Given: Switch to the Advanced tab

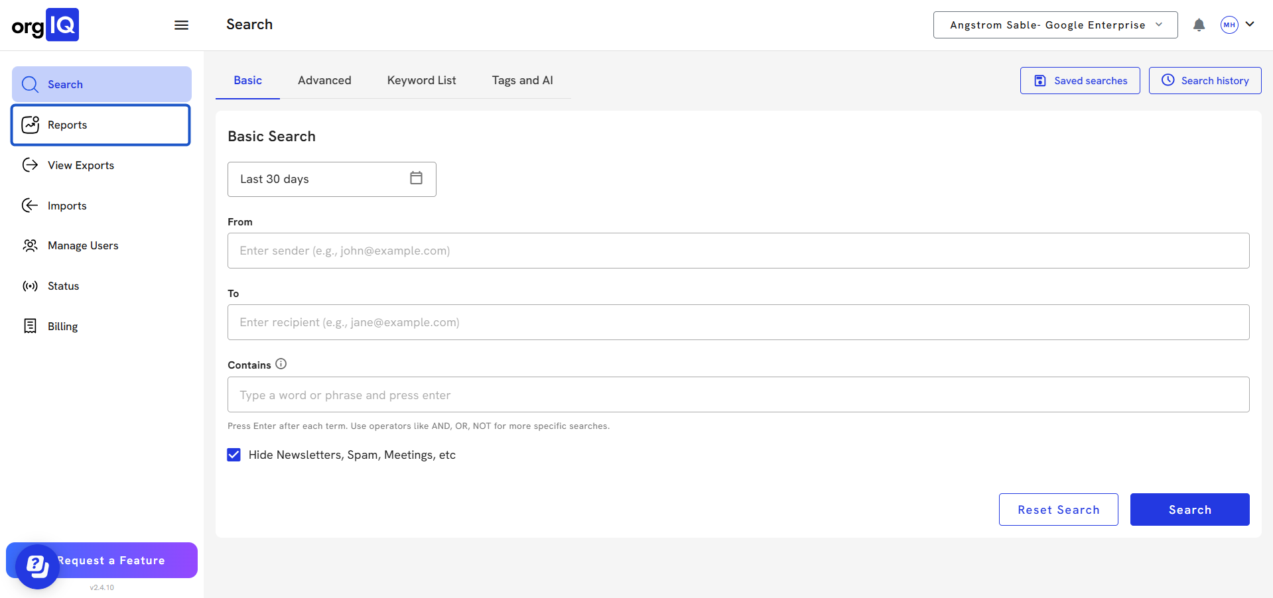Looking at the screenshot, I should click(x=324, y=80).
